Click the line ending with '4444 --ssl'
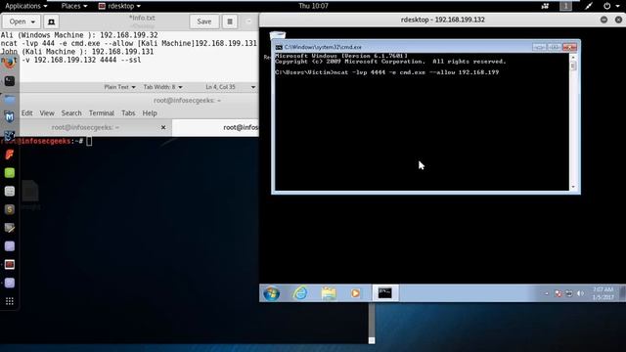Viewport: 626px width, 352px height. [70, 61]
